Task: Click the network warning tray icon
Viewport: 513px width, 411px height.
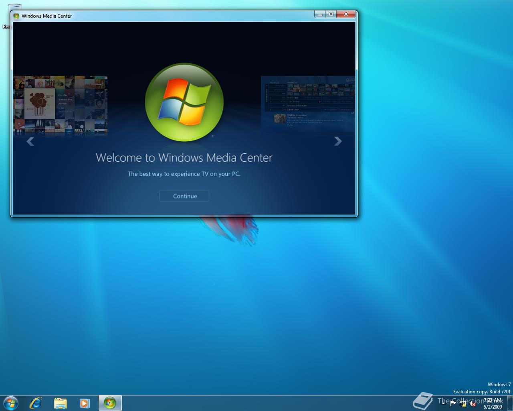Action: pyautogui.click(x=463, y=404)
